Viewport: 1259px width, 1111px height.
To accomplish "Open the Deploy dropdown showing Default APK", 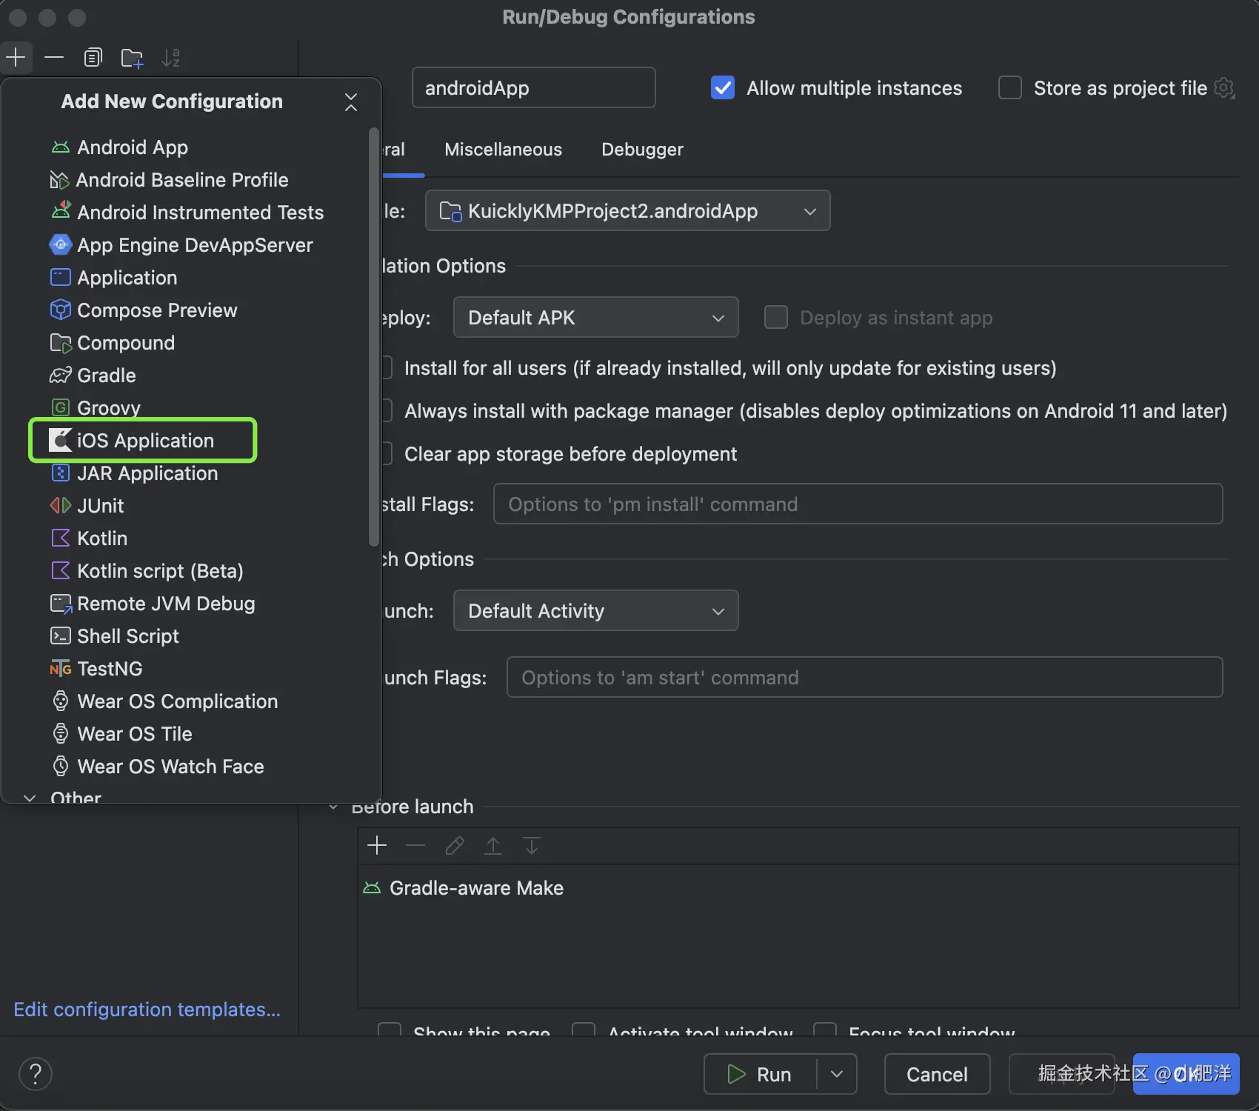I will coord(596,318).
